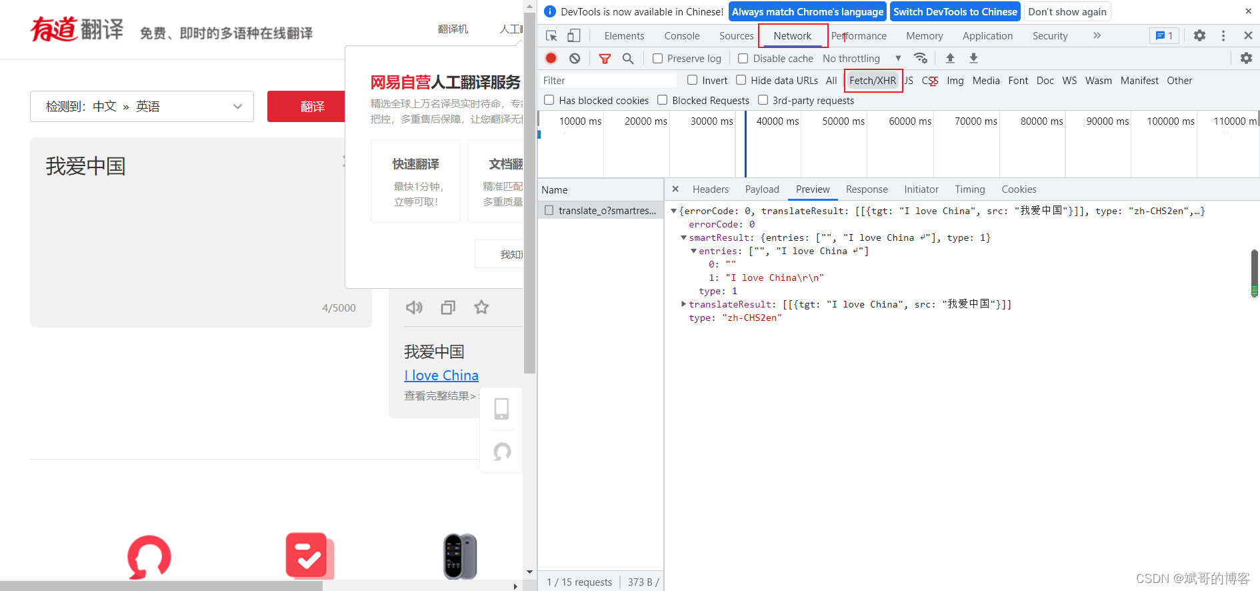Copy the translation result icon
The width and height of the screenshot is (1260, 591).
tap(448, 308)
